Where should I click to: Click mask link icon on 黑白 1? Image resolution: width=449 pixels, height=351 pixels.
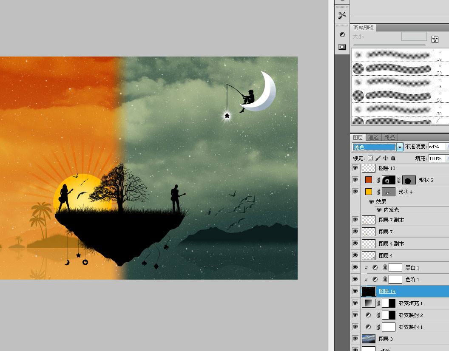(x=385, y=267)
